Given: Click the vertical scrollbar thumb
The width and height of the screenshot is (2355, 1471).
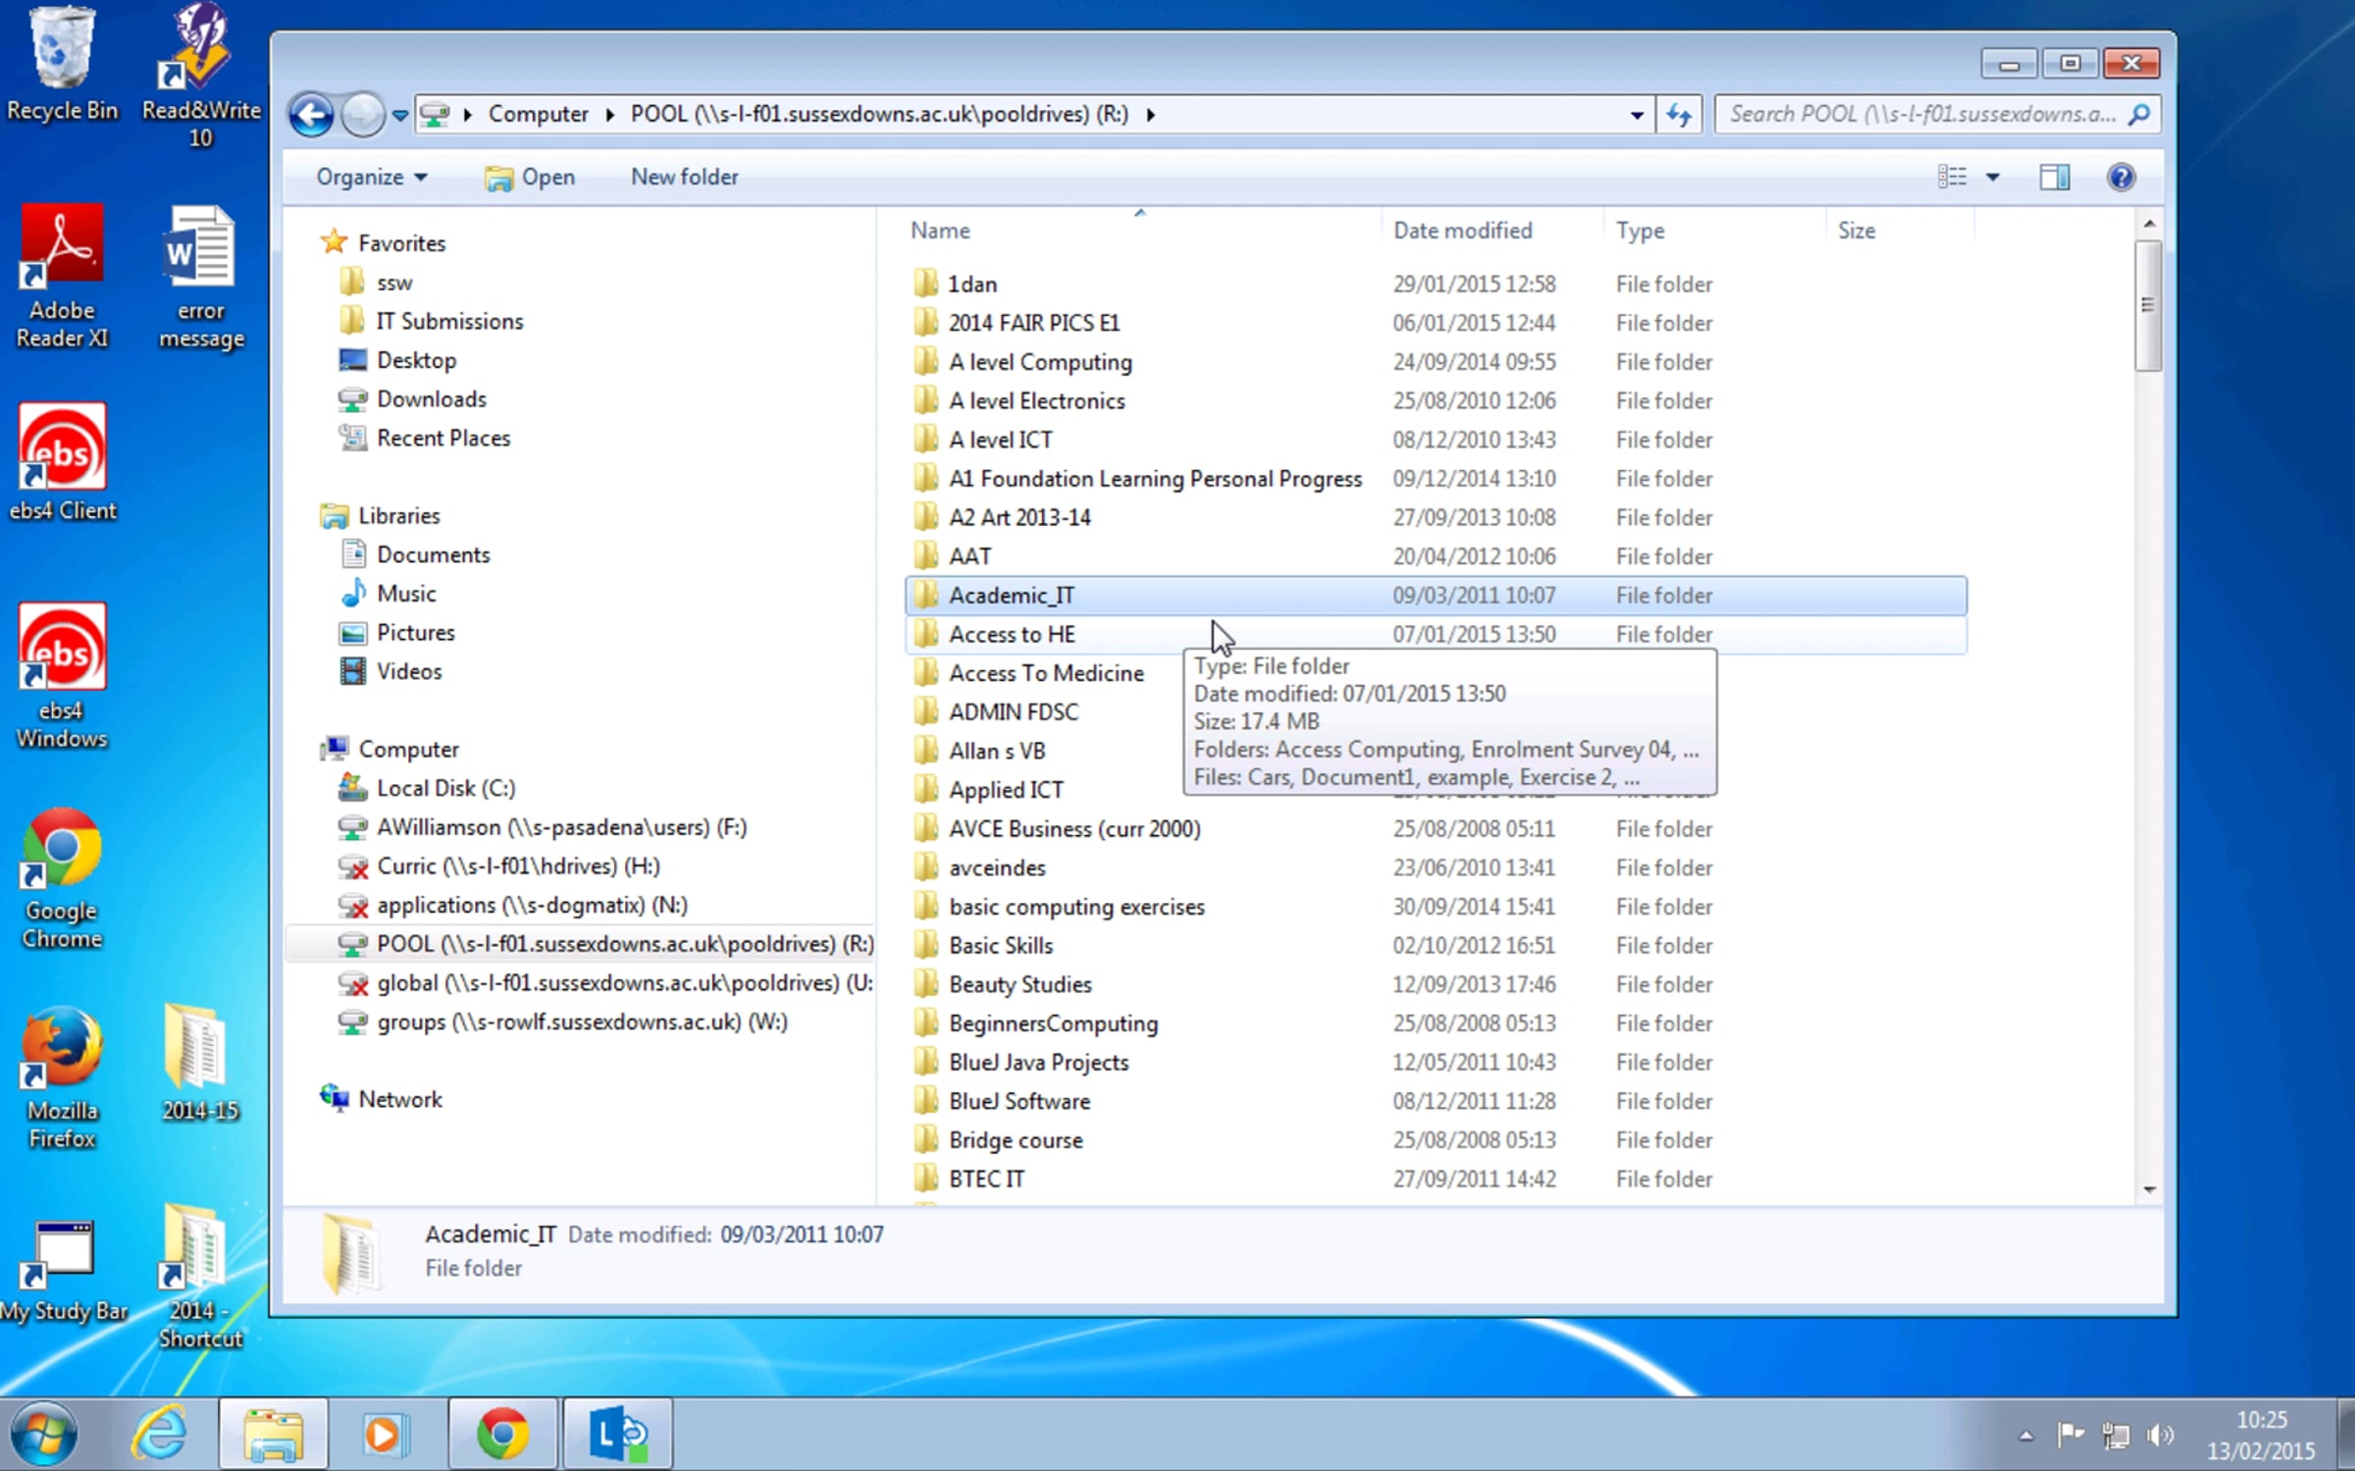Looking at the screenshot, I should (x=2147, y=305).
